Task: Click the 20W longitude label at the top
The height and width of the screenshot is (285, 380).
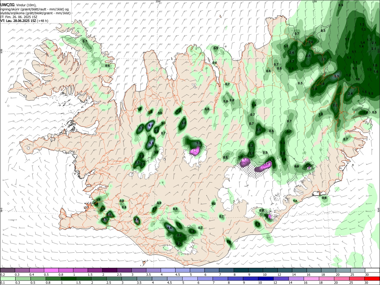Action: 158,1
